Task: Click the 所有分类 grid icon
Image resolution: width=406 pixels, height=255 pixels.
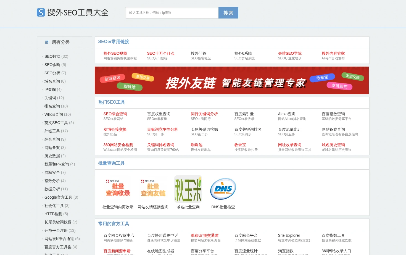Action: [x=47, y=42]
